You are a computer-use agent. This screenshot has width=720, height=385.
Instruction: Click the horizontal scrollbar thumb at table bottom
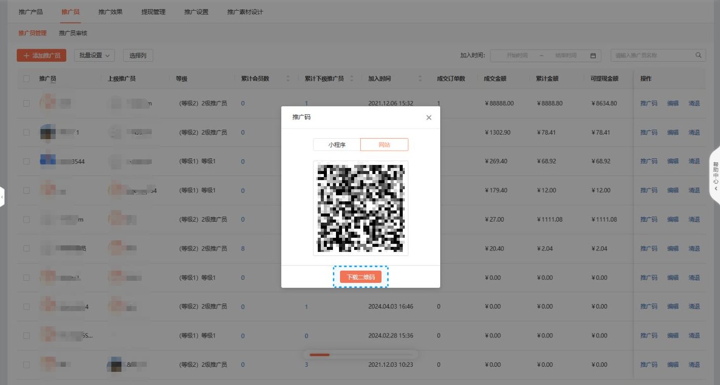tap(319, 355)
